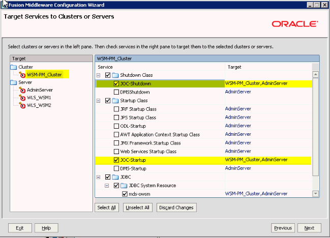Click the Shutdown Class folder icon

tap(115, 75)
